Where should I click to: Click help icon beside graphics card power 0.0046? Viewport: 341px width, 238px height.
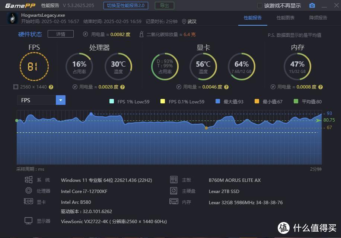pyautogui.click(x=226, y=87)
